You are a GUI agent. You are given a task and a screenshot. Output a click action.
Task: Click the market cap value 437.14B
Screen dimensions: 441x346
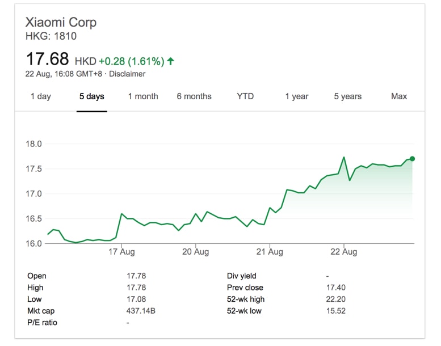[x=141, y=311]
